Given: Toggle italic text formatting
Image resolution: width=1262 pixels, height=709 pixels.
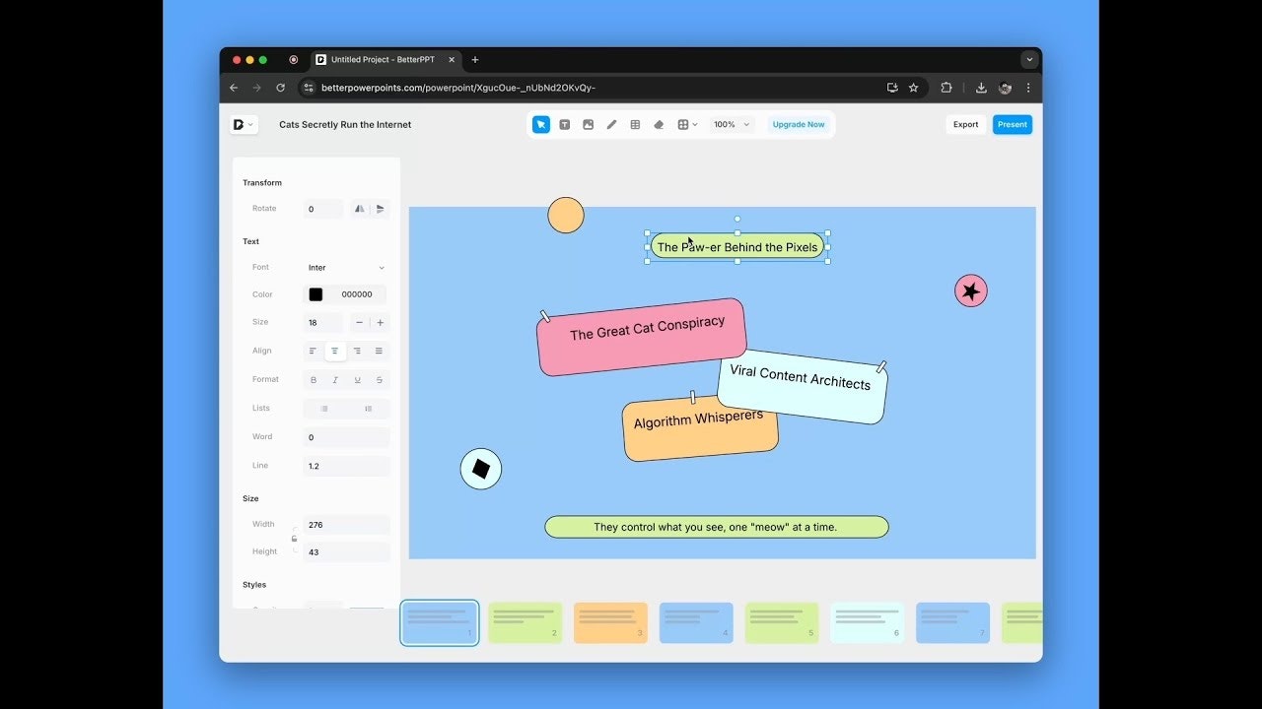Looking at the screenshot, I should [x=335, y=380].
